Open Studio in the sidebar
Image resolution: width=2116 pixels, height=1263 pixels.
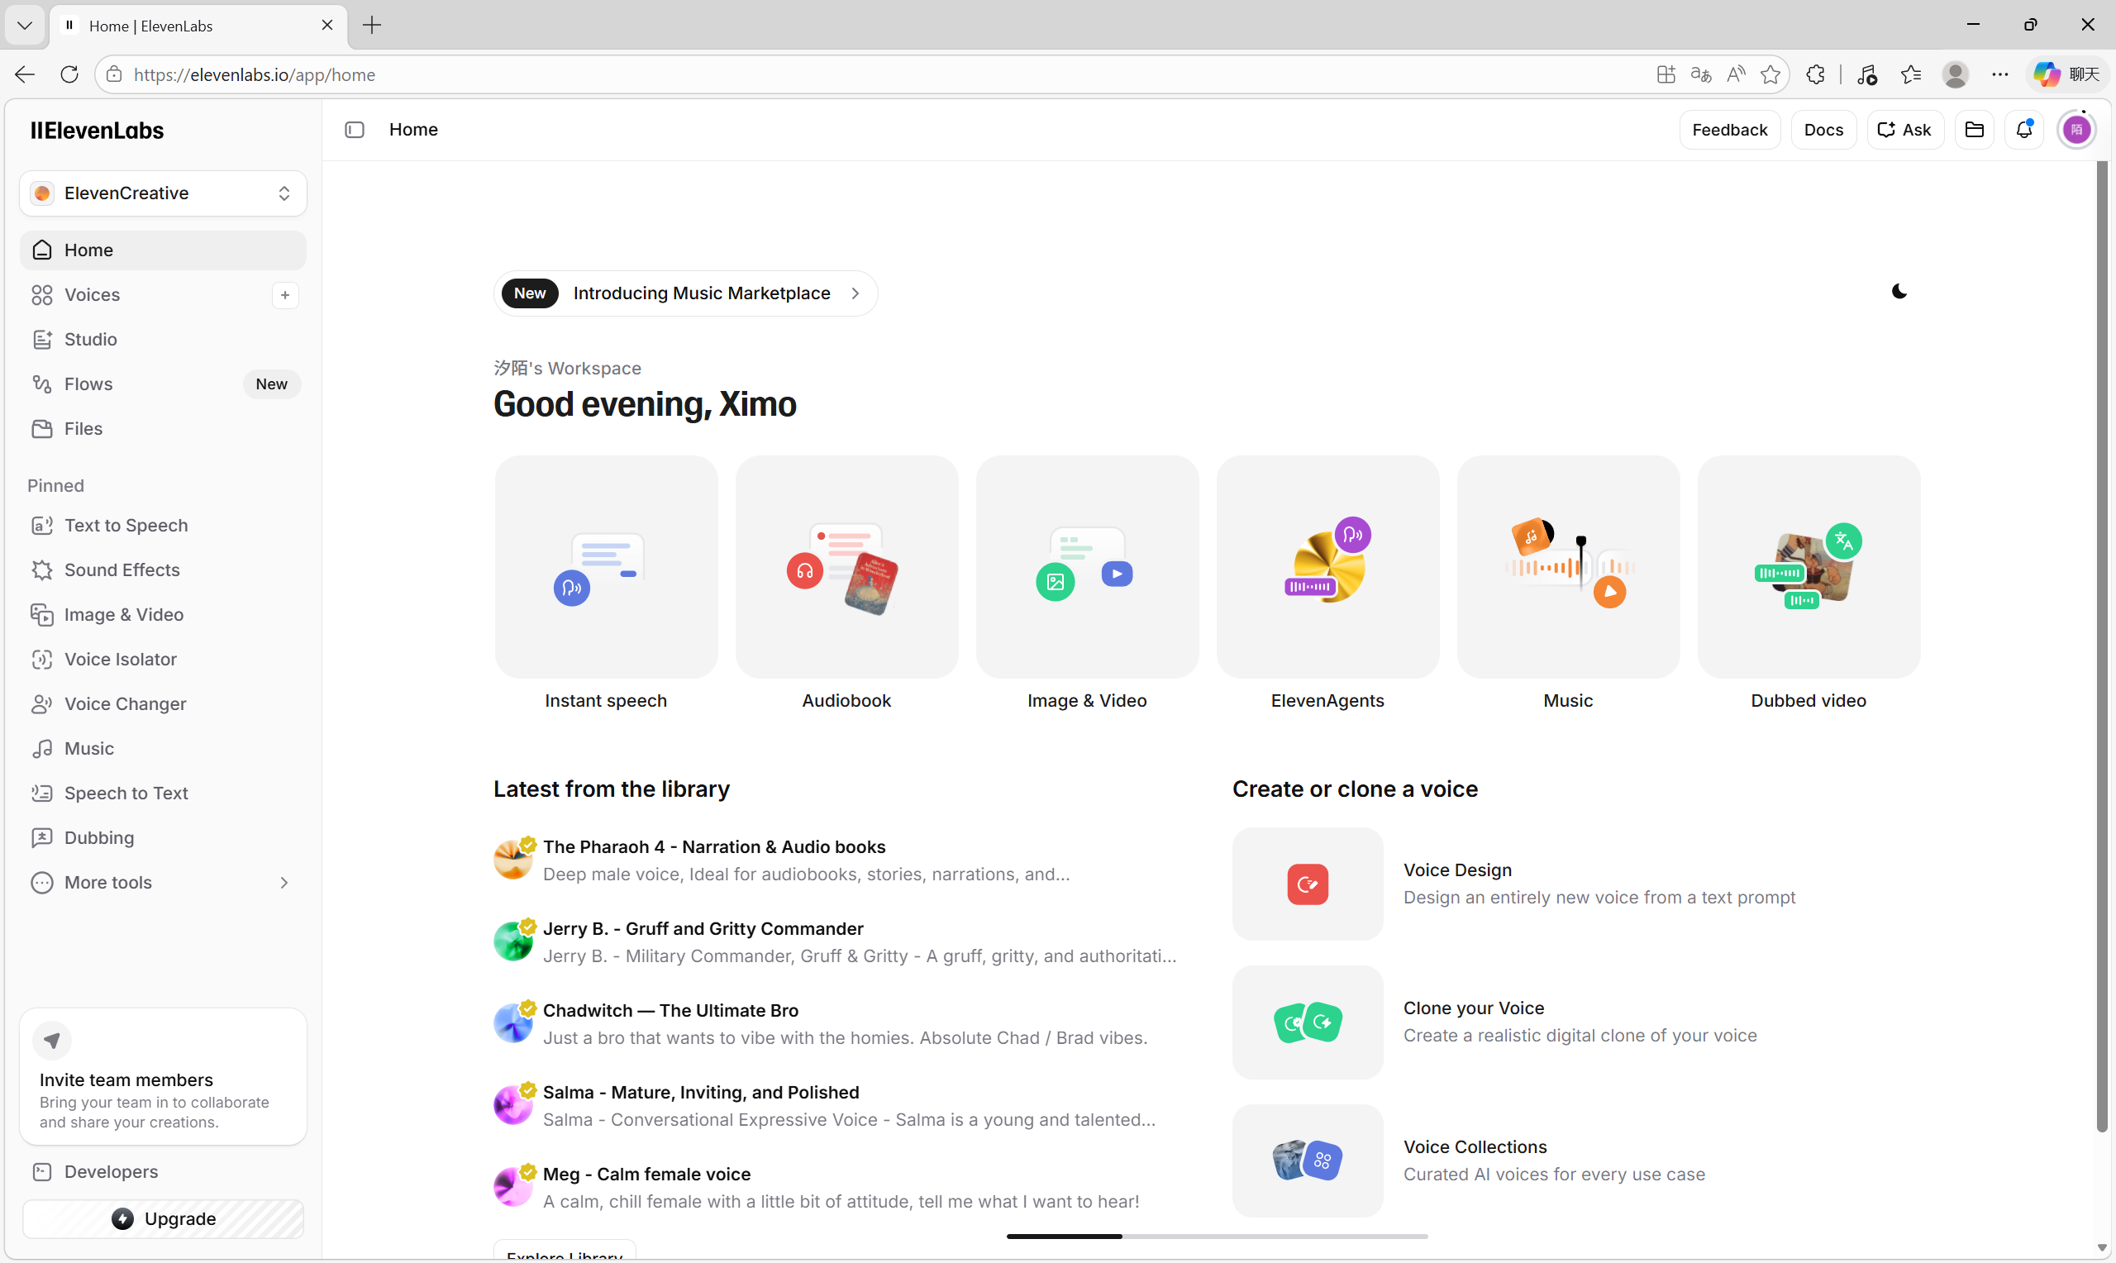point(163,340)
